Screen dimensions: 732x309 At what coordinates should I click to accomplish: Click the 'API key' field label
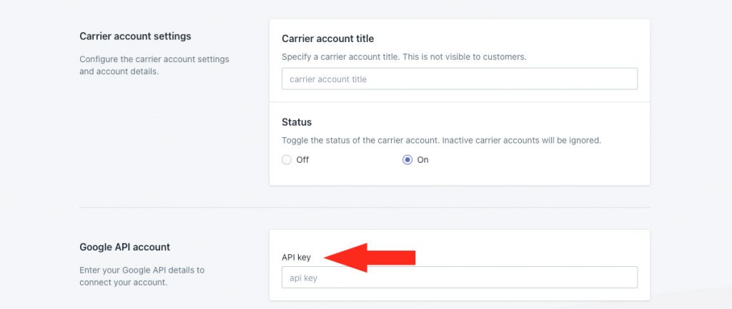click(x=296, y=258)
